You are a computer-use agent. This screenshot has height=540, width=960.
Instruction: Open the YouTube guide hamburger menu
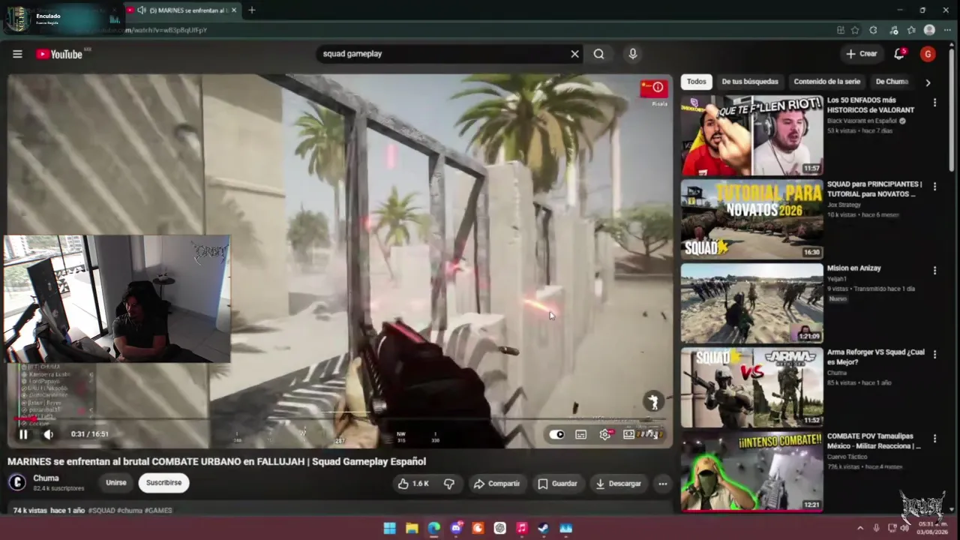[17, 54]
